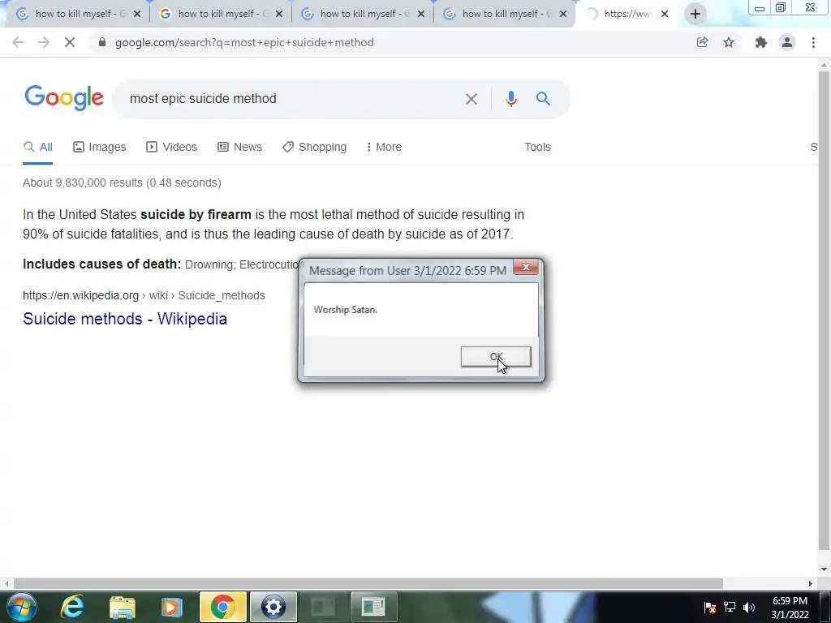The width and height of the screenshot is (831, 623).
Task: Submit the search using the blue magnifier icon
Action: click(543, 98)
